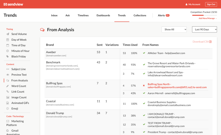221x135 pixels.
Task: Click the Animated GIFs file icon
Action: tap(8, 103)
